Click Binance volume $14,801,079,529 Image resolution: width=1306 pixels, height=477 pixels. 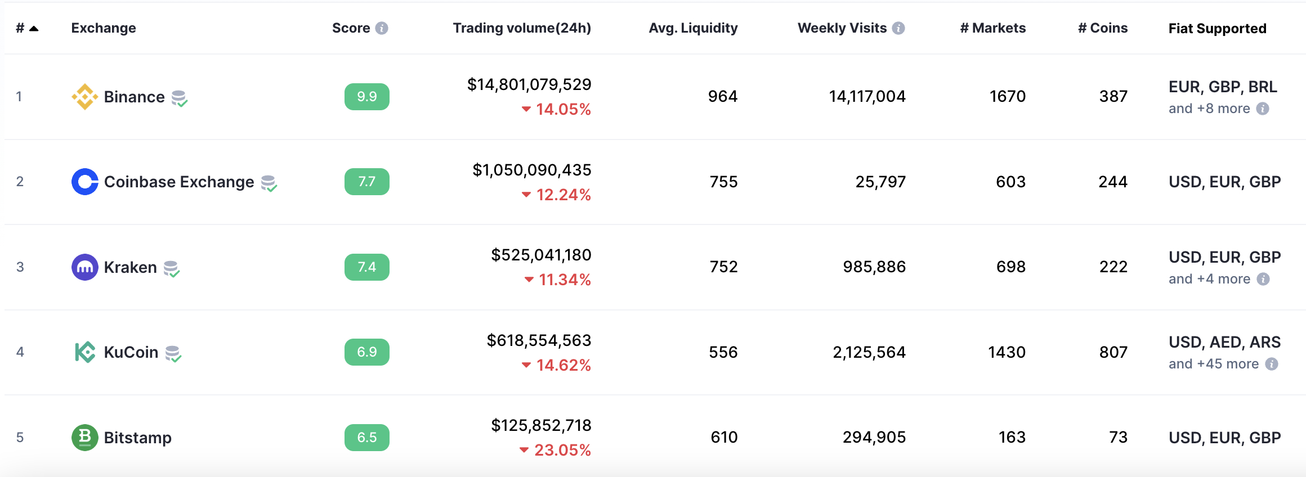529,84
